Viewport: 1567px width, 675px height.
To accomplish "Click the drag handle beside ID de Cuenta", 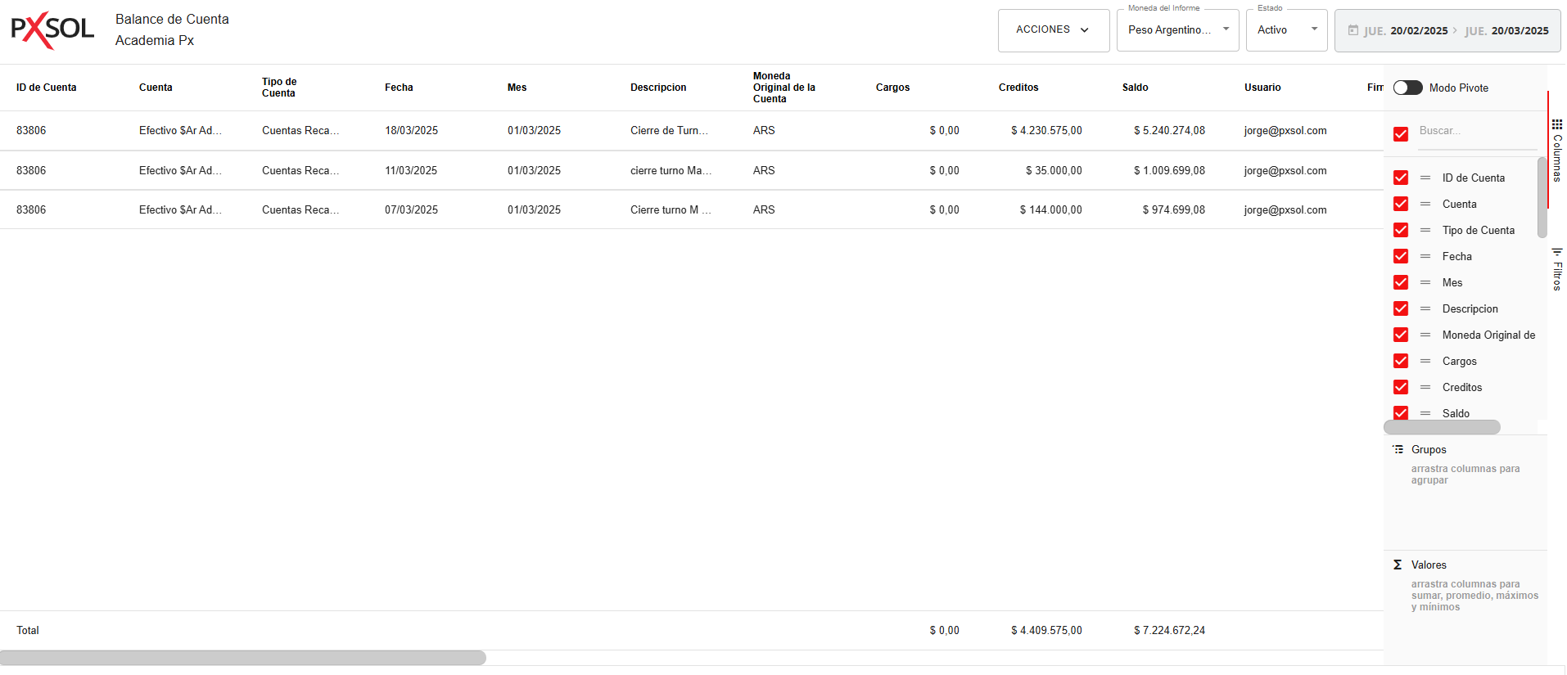I will (1425, 178).
